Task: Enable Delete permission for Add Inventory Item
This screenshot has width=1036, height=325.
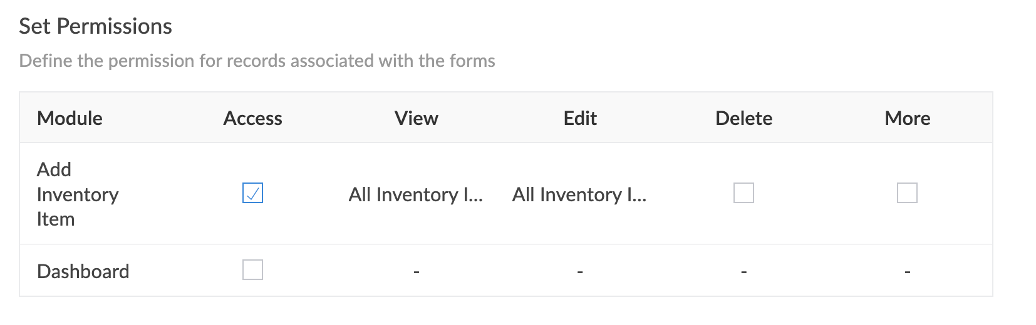Action: (743, 193)
